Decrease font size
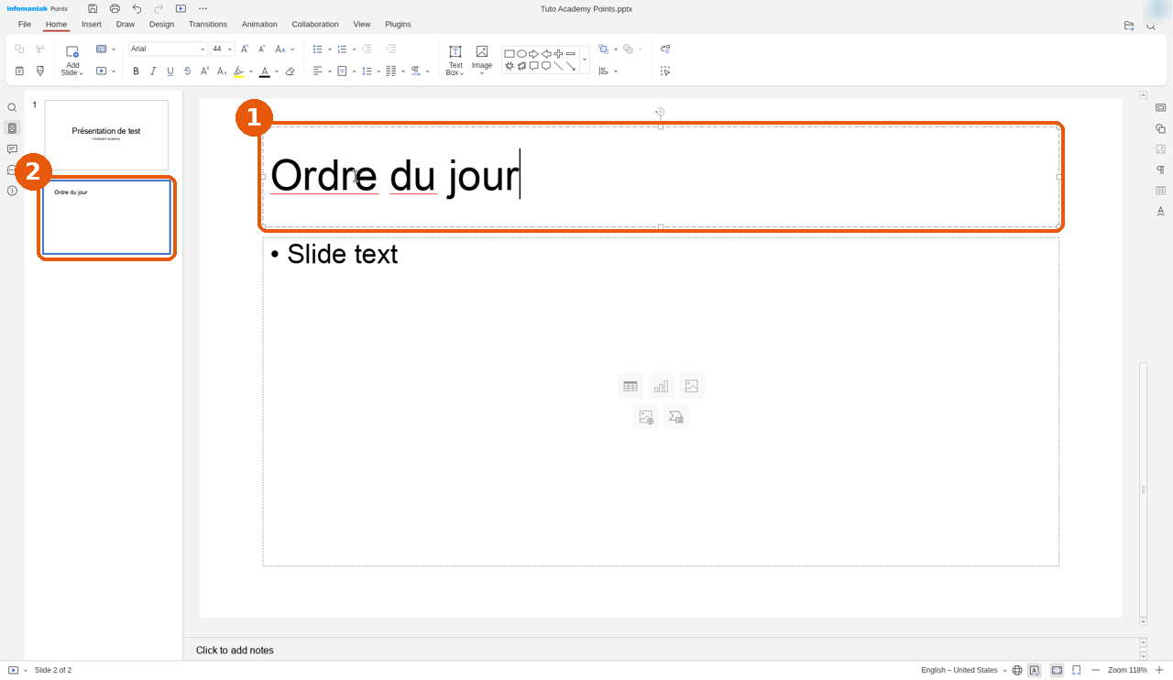 point(262,49)
